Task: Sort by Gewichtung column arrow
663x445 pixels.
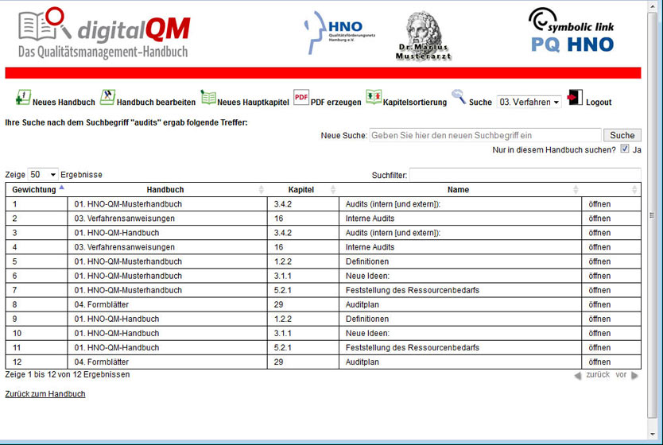Action: tap(62, 188)
